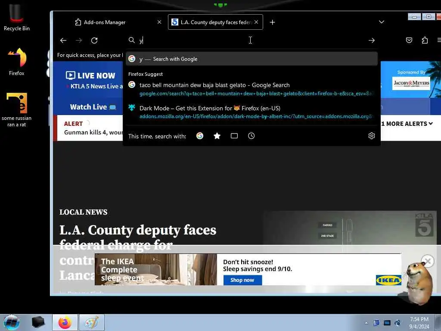Open the Windows Start orb
Image resolution: width=441 pixels, height=331 pixels.
[x=12, y=322]
